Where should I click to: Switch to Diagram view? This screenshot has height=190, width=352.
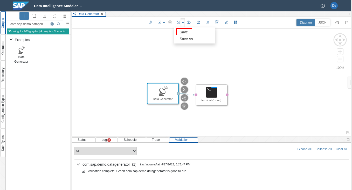coord(306,23)
